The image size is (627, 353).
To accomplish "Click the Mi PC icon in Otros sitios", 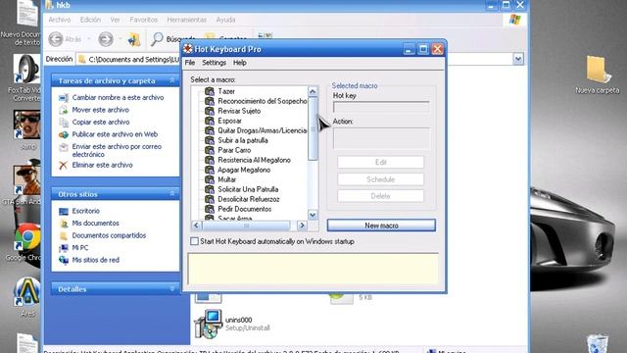I will [63, 248].
